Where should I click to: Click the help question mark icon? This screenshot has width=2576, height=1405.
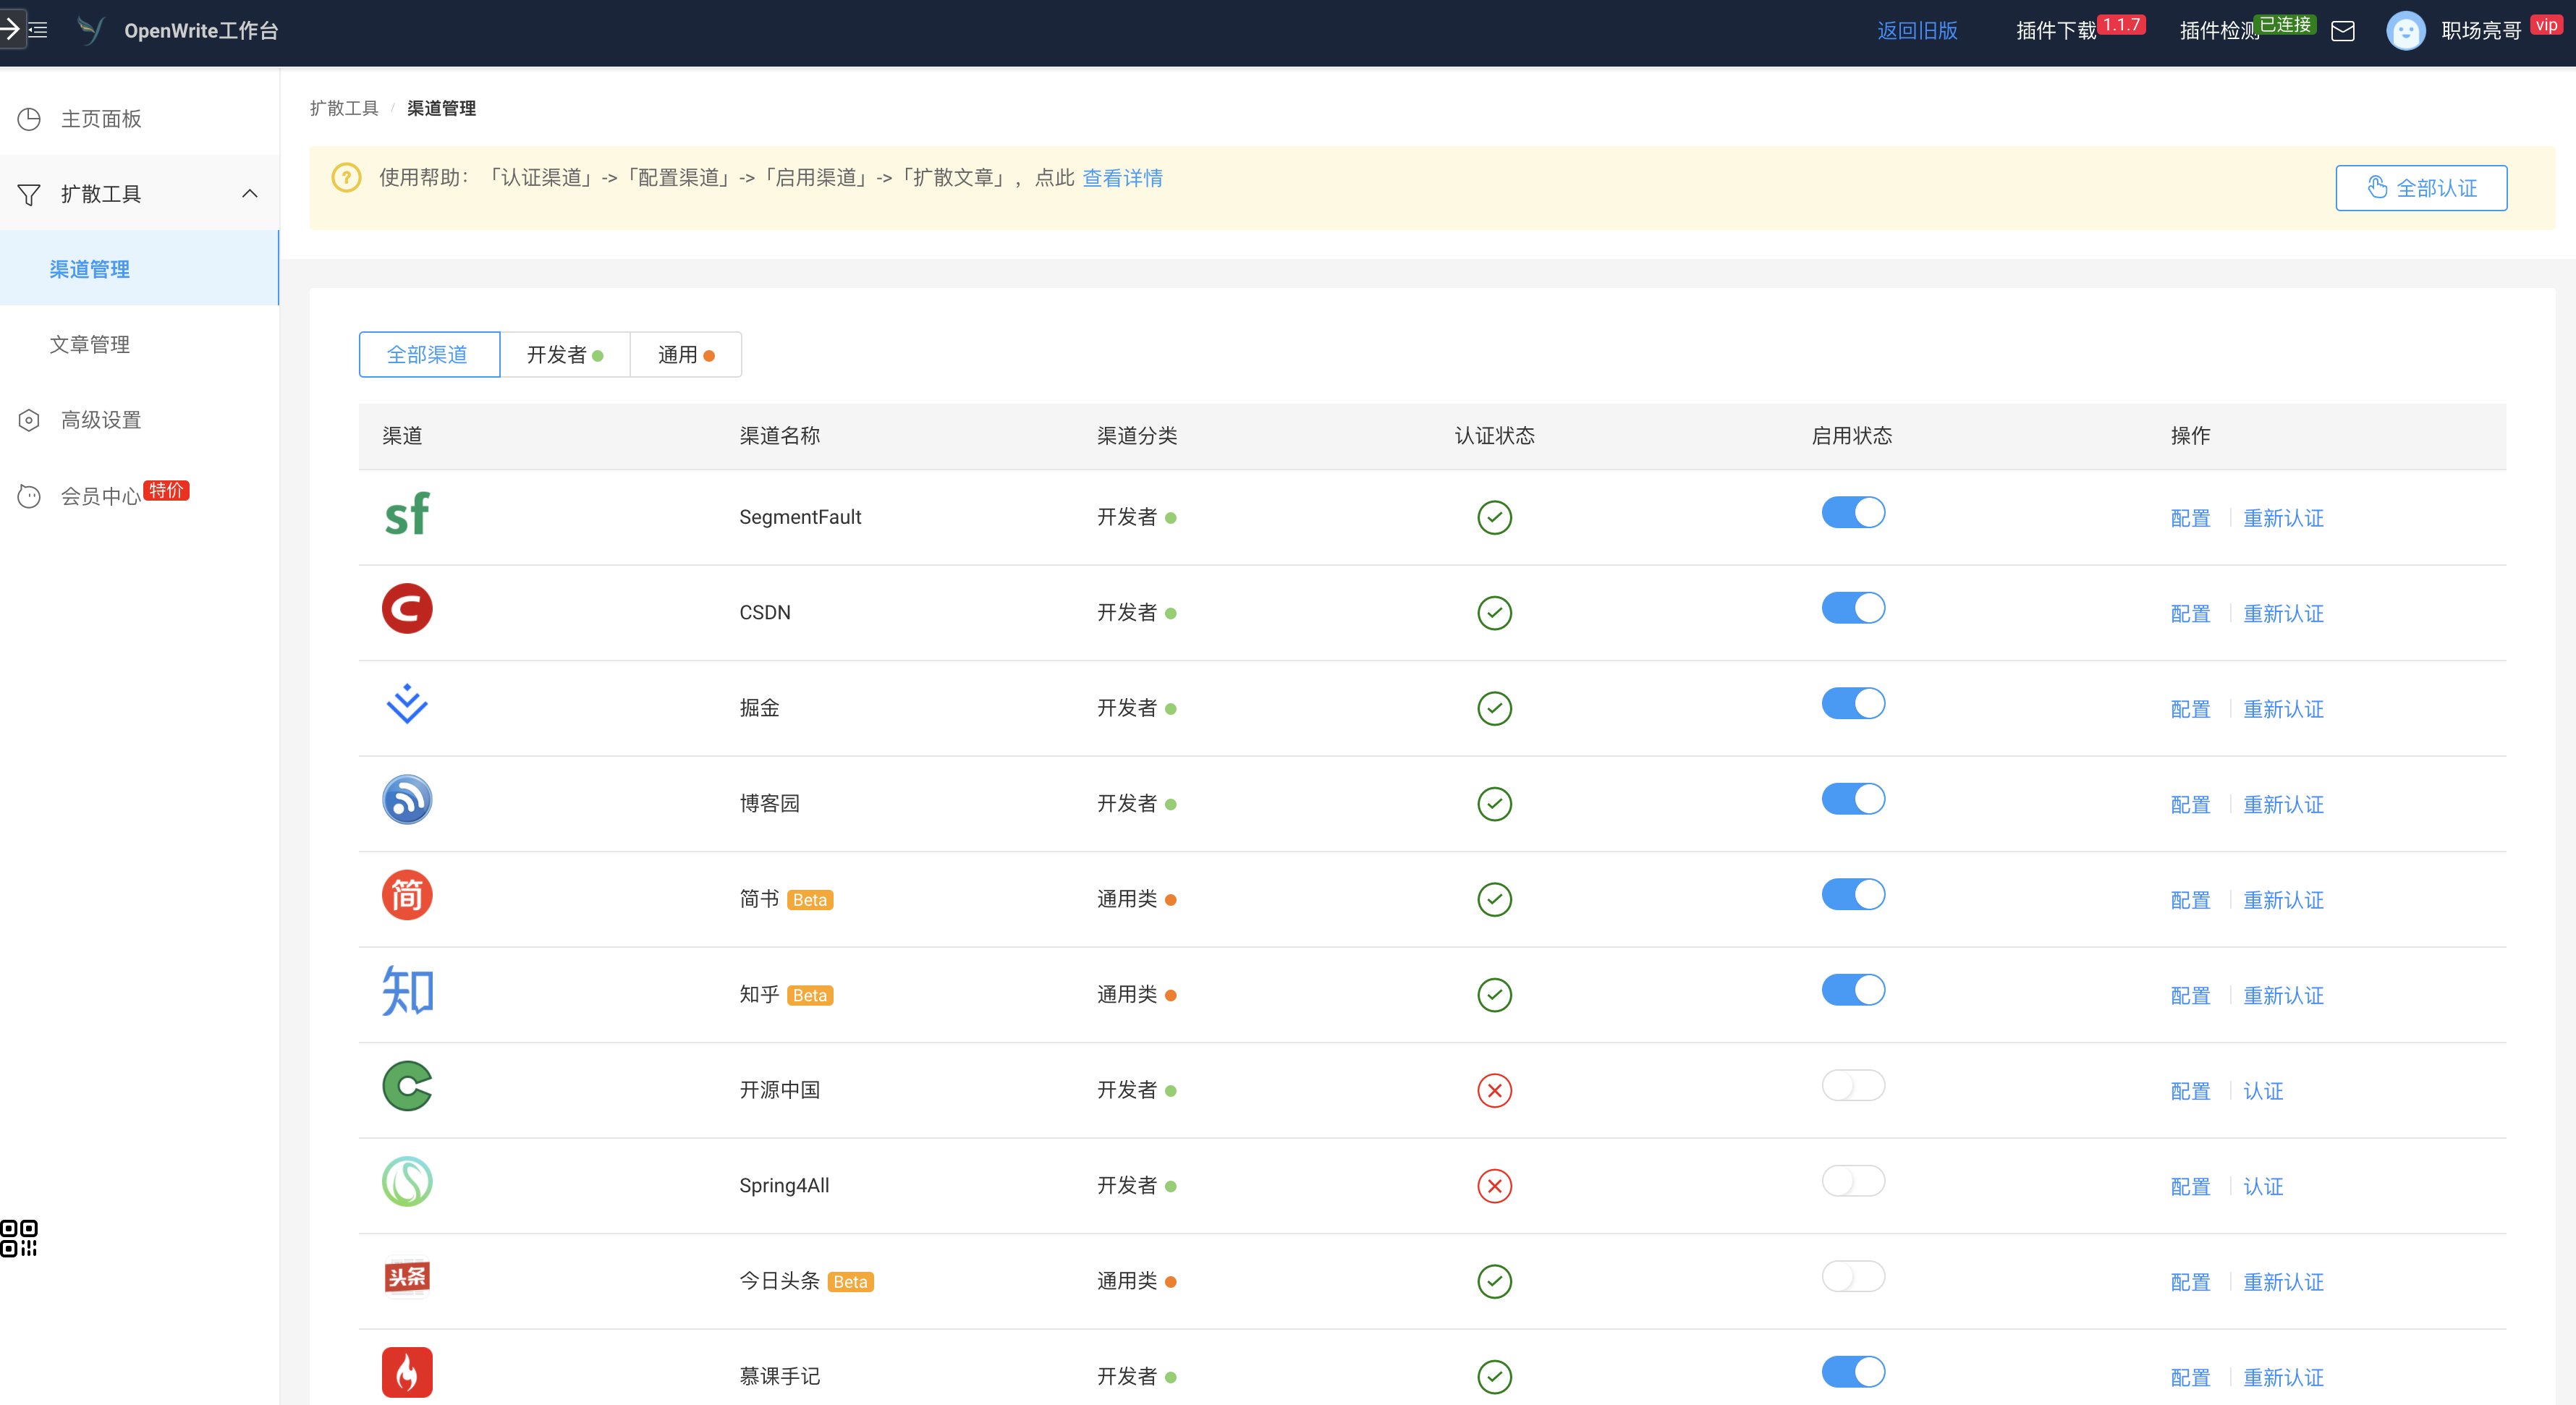(346, 178)
